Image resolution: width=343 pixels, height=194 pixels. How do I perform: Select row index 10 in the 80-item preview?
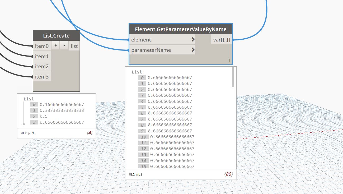[143, 137]
